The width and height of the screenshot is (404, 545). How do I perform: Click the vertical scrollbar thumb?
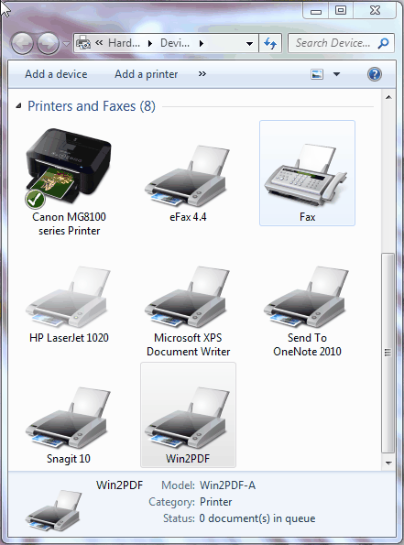click(388, 353)
